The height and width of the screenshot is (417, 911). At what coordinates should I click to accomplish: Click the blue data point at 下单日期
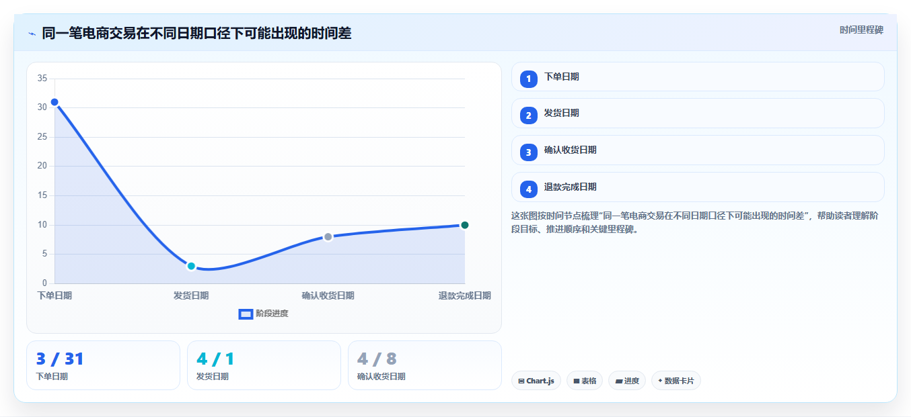pyautogui.click(x=54, y=102)
